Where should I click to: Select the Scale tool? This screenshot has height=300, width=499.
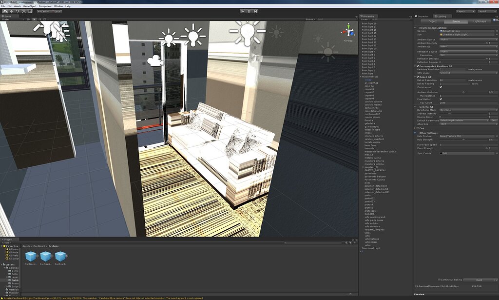pyautogui.click(x=24, y=11)
